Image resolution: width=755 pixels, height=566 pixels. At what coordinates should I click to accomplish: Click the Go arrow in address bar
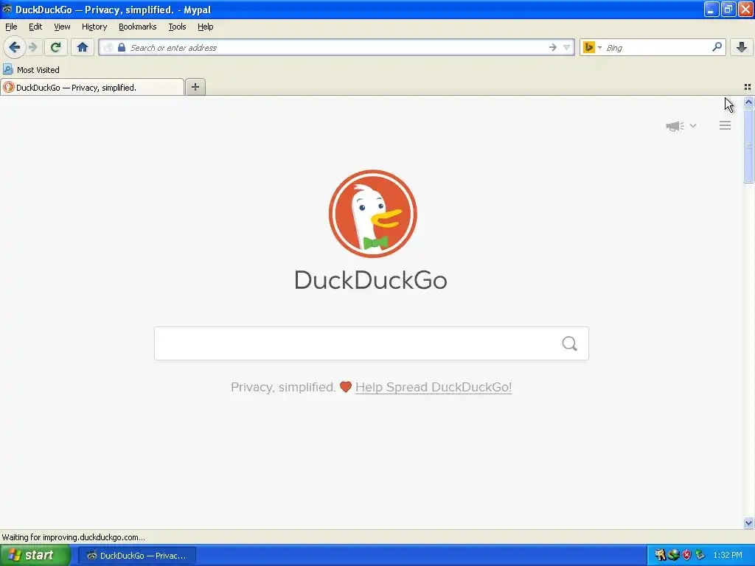(553, 47)
